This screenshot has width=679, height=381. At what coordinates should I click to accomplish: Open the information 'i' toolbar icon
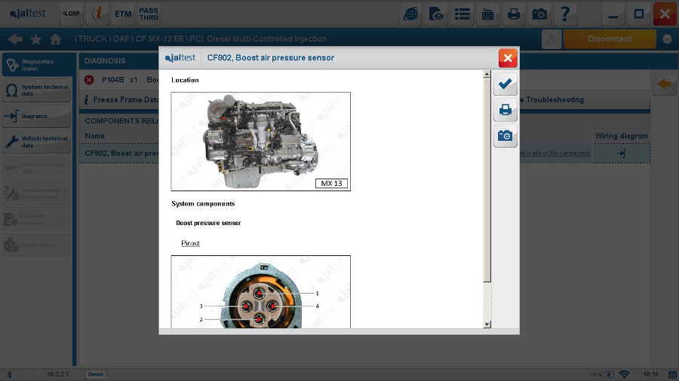[x=97, y=14]
